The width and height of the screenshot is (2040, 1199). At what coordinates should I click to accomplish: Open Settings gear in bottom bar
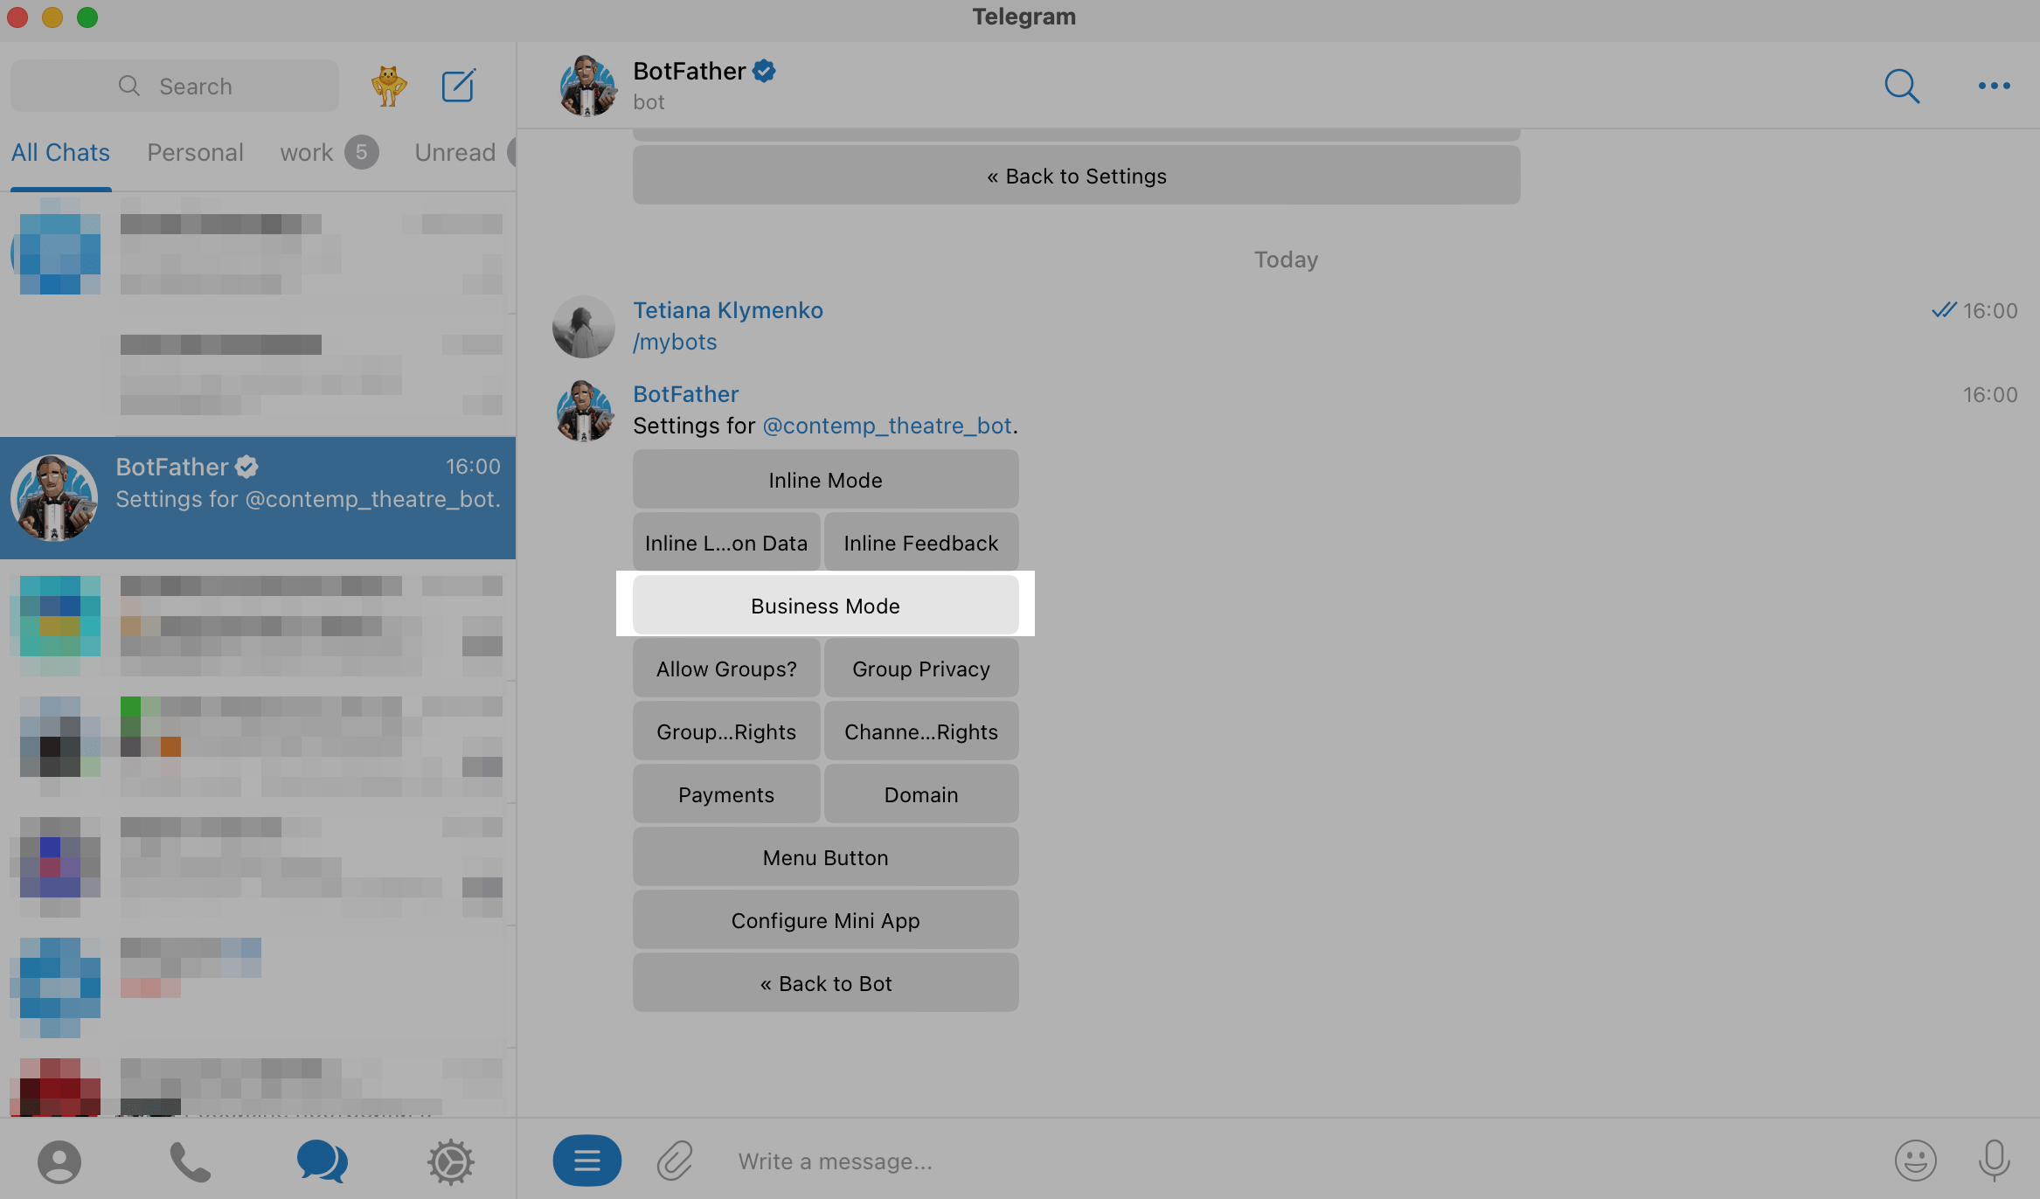450,1161
